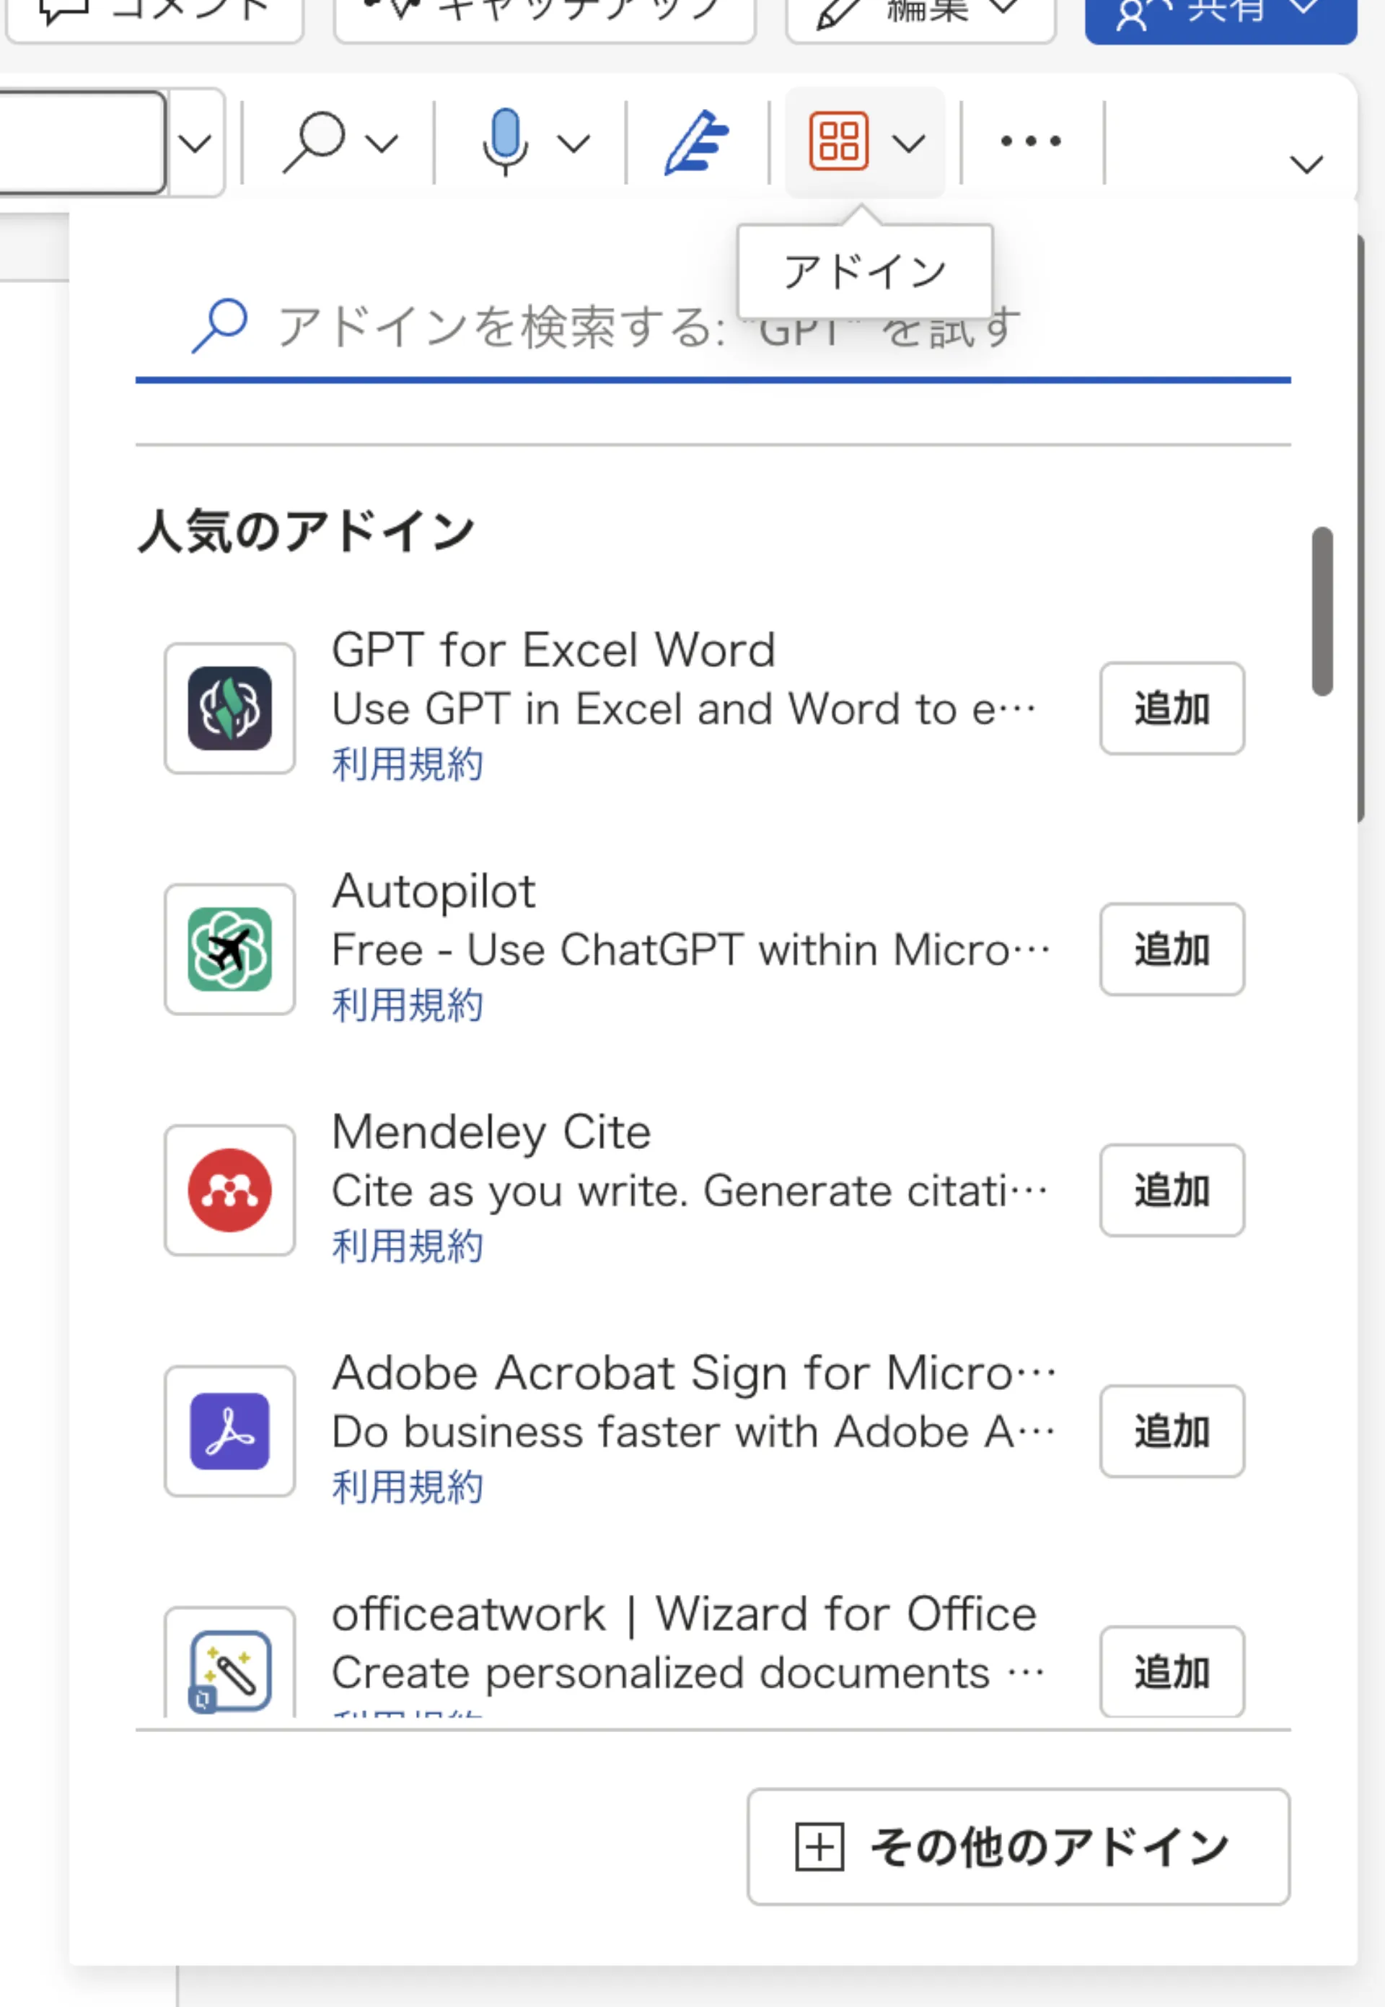Screen dimensions: 1385x2007
Task: Add the Autopilot add-in
Action: click(x=1171, y=950)
